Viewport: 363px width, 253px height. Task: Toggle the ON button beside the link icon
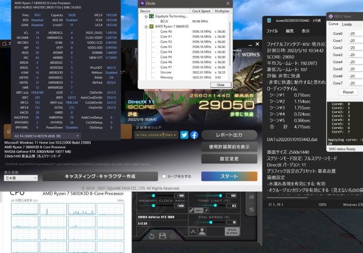199,210
